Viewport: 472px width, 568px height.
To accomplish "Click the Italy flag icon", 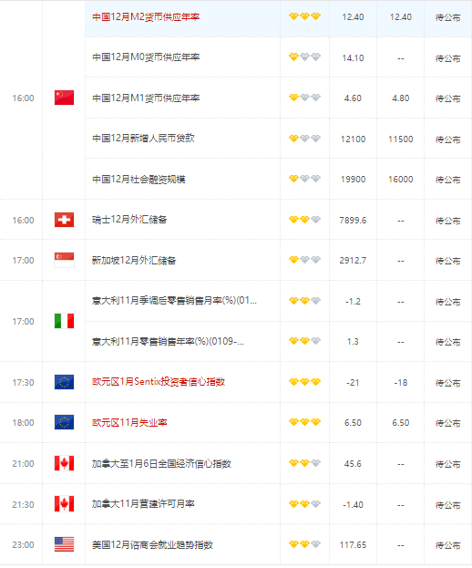I will click(64, 321).
